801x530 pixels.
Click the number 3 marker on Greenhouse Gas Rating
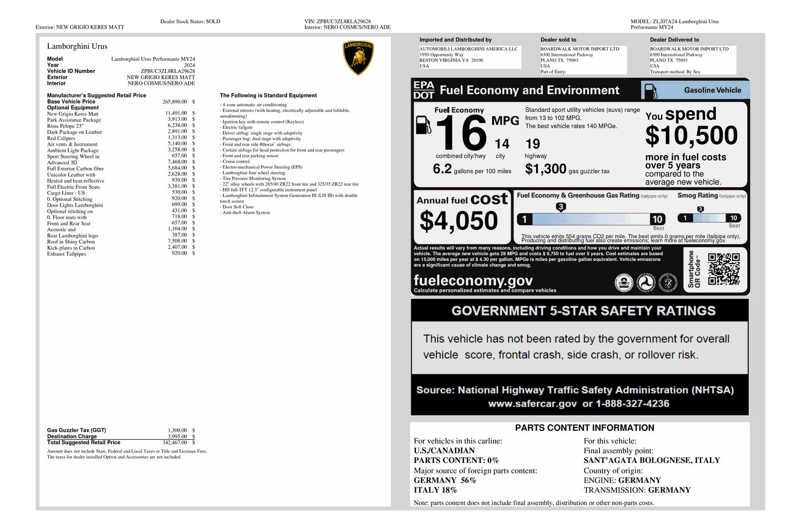click(x=561, y=207)
